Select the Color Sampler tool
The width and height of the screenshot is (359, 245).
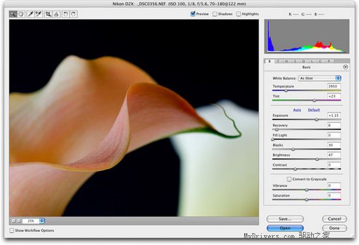[39, 14]
